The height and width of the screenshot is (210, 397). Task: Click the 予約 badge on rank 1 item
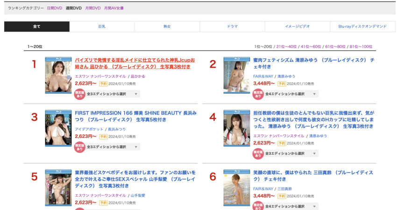click(x=103, y=84)
